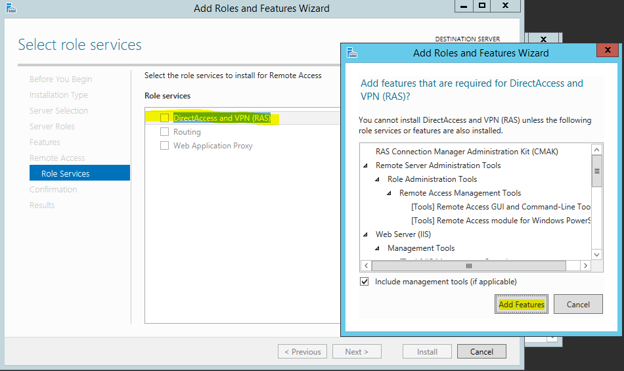
Task: Cancel the required features dialog
Action: coord(578,304)
